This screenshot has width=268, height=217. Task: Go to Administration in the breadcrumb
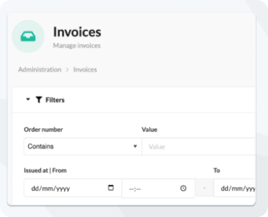(40, 70)
